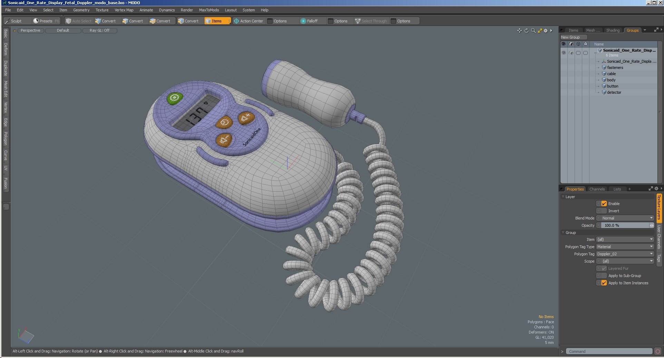Collapse the Group section
Image resolution: width=664 pixels, height=358 pixels.
[563, 233]
